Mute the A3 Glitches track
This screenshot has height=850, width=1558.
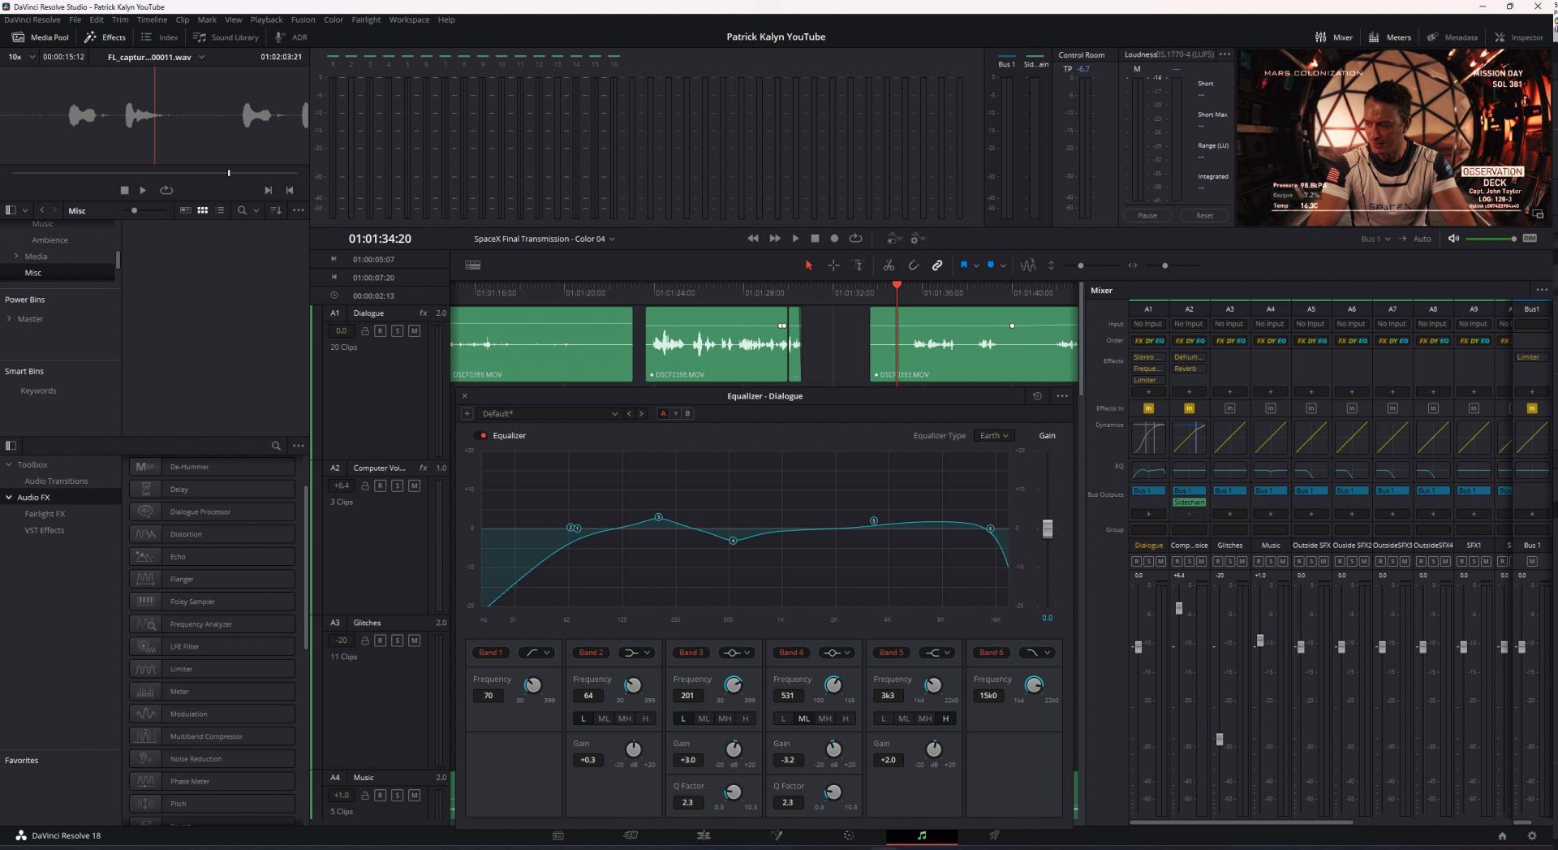414,640
